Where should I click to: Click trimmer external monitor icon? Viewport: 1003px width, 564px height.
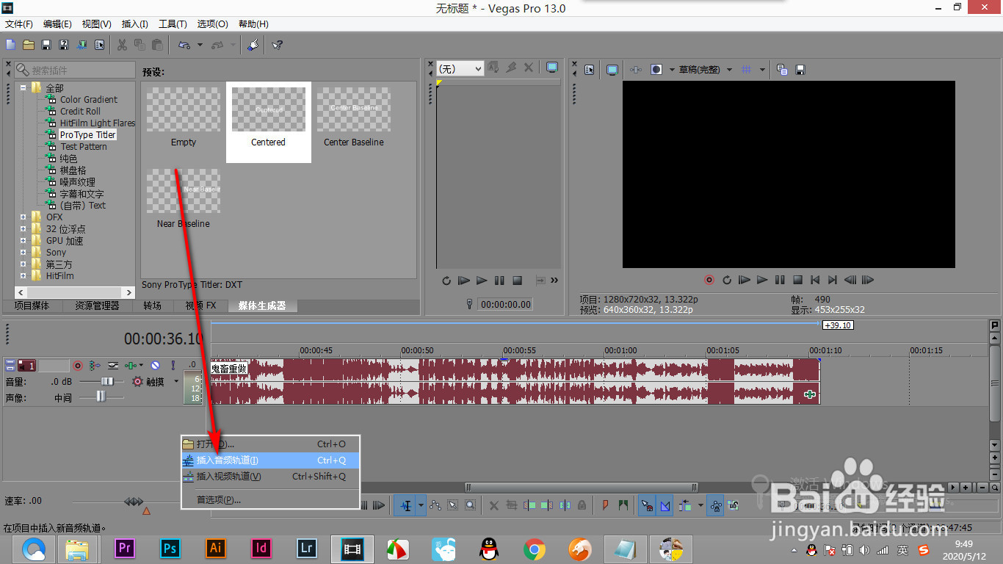[x=552, y=68]
